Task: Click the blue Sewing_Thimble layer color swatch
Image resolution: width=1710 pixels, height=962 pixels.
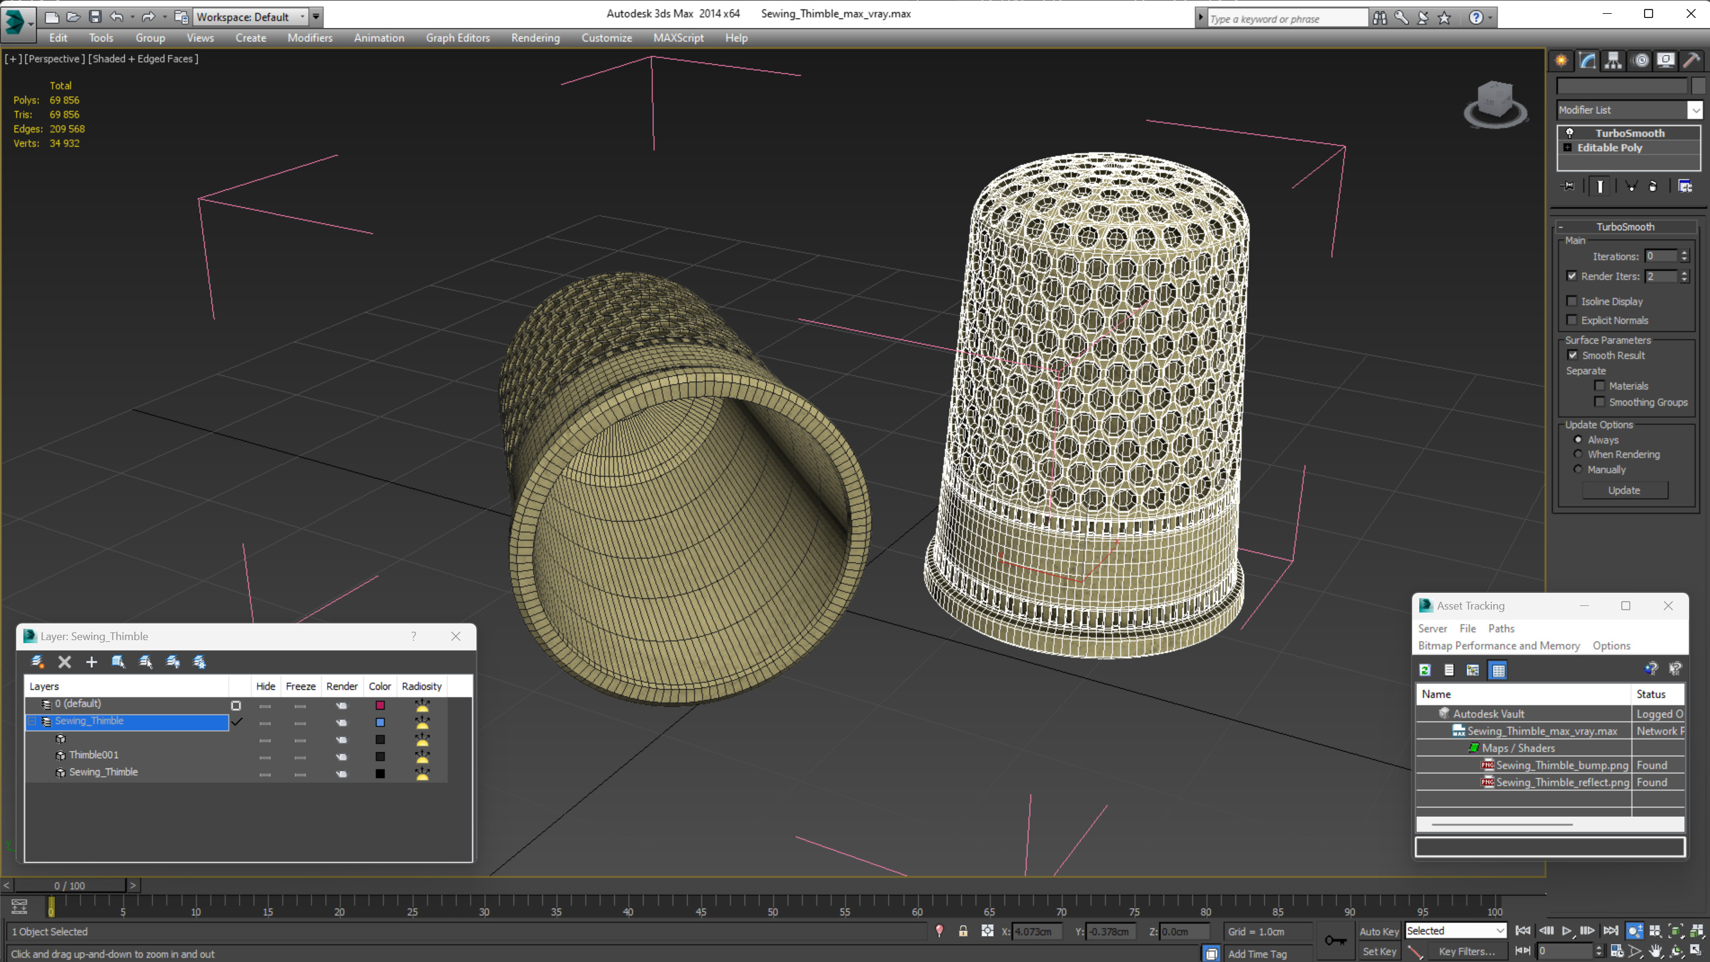Action: 380,722
